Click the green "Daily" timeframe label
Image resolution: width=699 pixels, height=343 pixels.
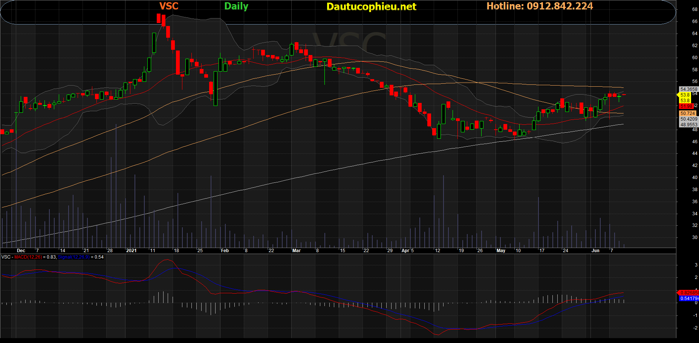point(236,6)
